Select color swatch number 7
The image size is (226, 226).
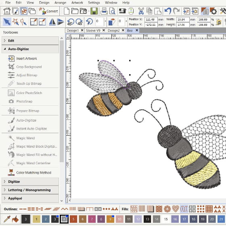(92, 219)
